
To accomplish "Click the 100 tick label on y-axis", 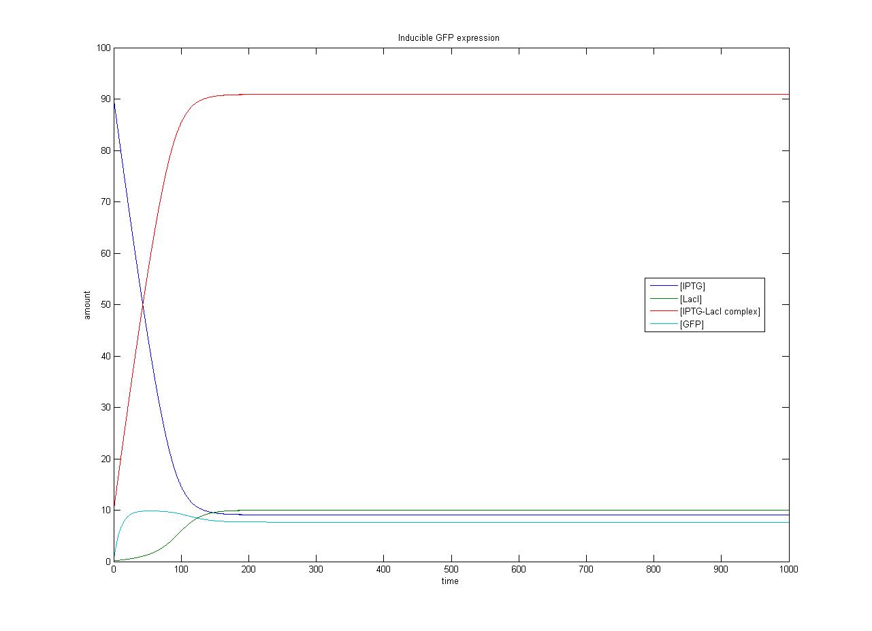I will tap(103, 48).
